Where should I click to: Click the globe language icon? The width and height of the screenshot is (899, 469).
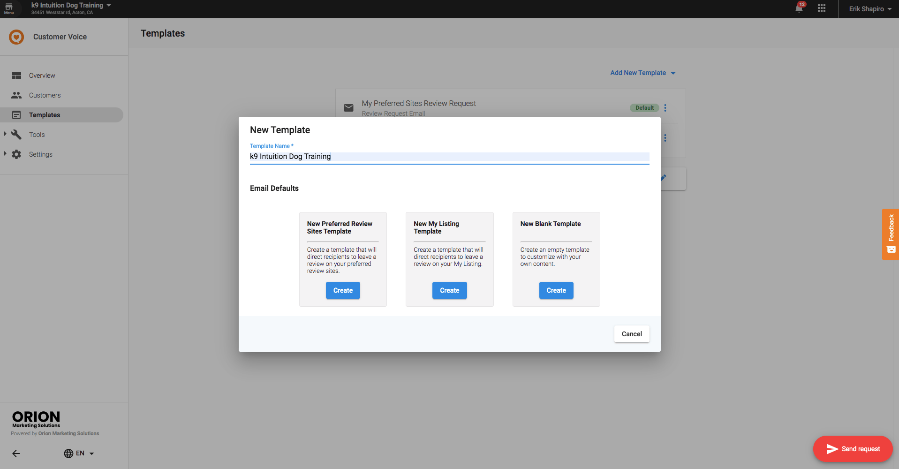(68, 454)
